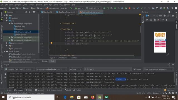The height and width of the screenshot is (100, 178).
Task: Open Preview panel settings gear
Action: click(169, 12)
